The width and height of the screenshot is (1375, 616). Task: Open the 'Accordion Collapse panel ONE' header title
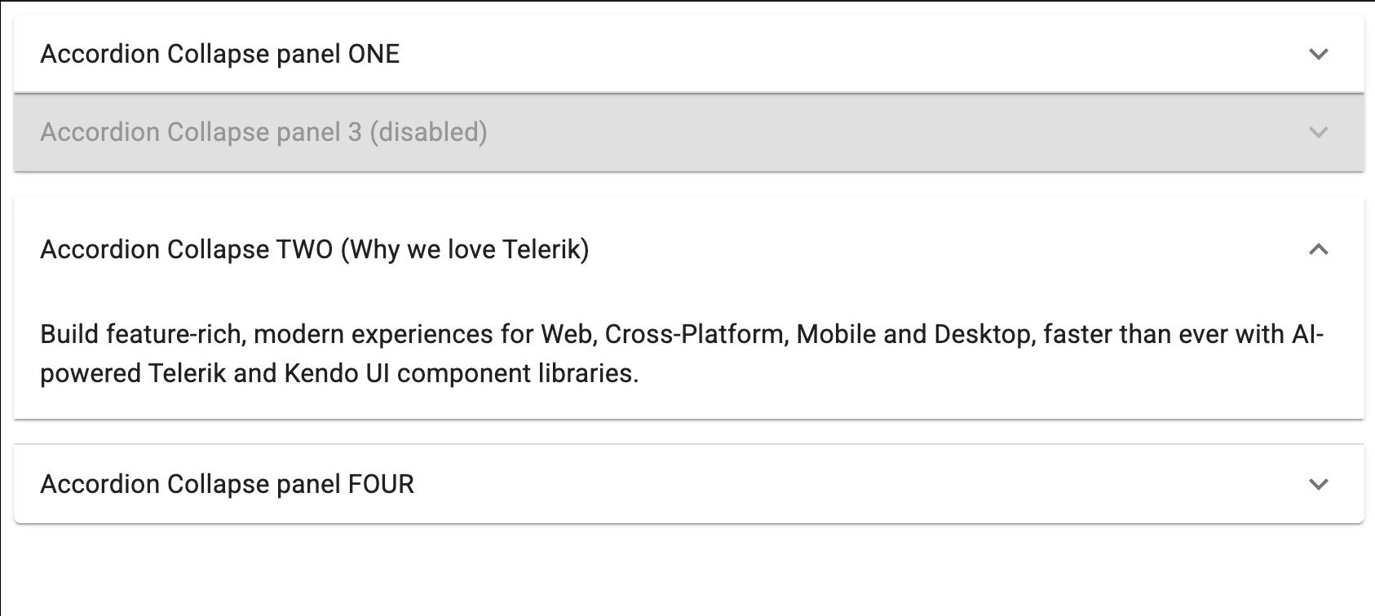tap(219, 54)
